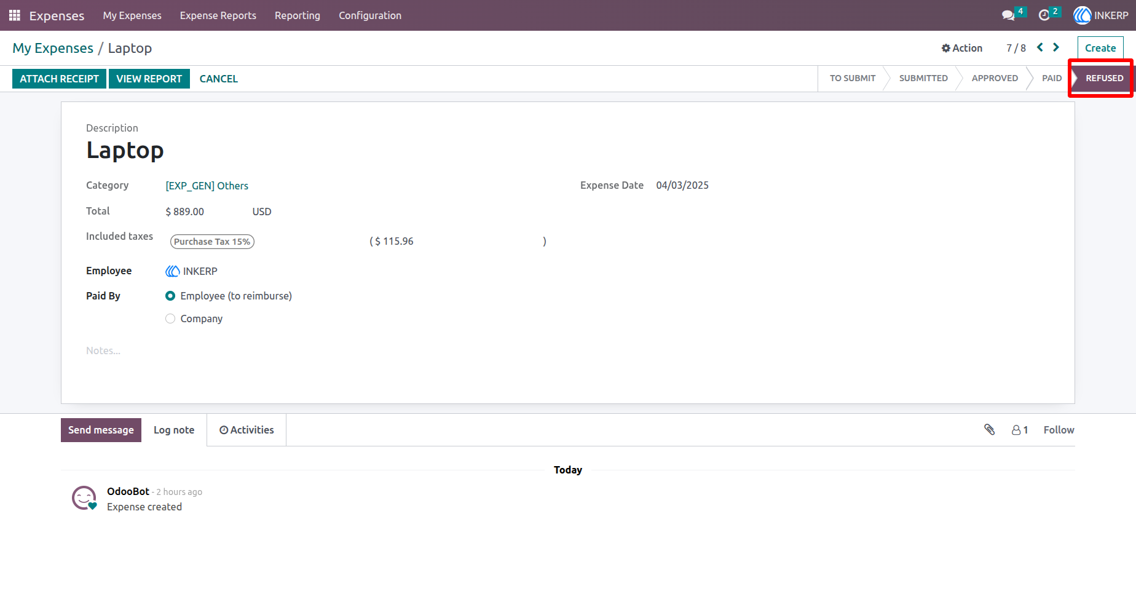Click the Send message button
Viewport: 1136px width, 594px height.
(x=101, y=430)
